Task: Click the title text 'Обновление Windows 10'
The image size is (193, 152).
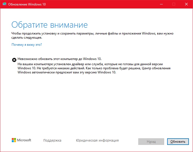Action: point(27,4)
